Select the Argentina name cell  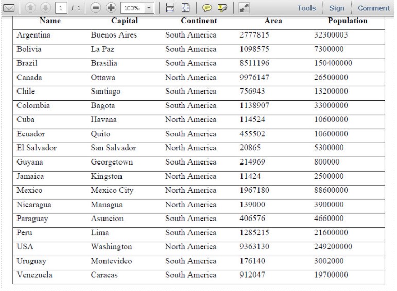(x=33, y=35)
